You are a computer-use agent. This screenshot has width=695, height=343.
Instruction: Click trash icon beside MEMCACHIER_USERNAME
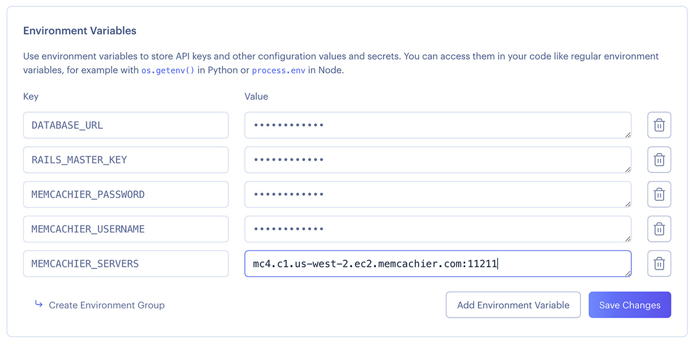659,229
